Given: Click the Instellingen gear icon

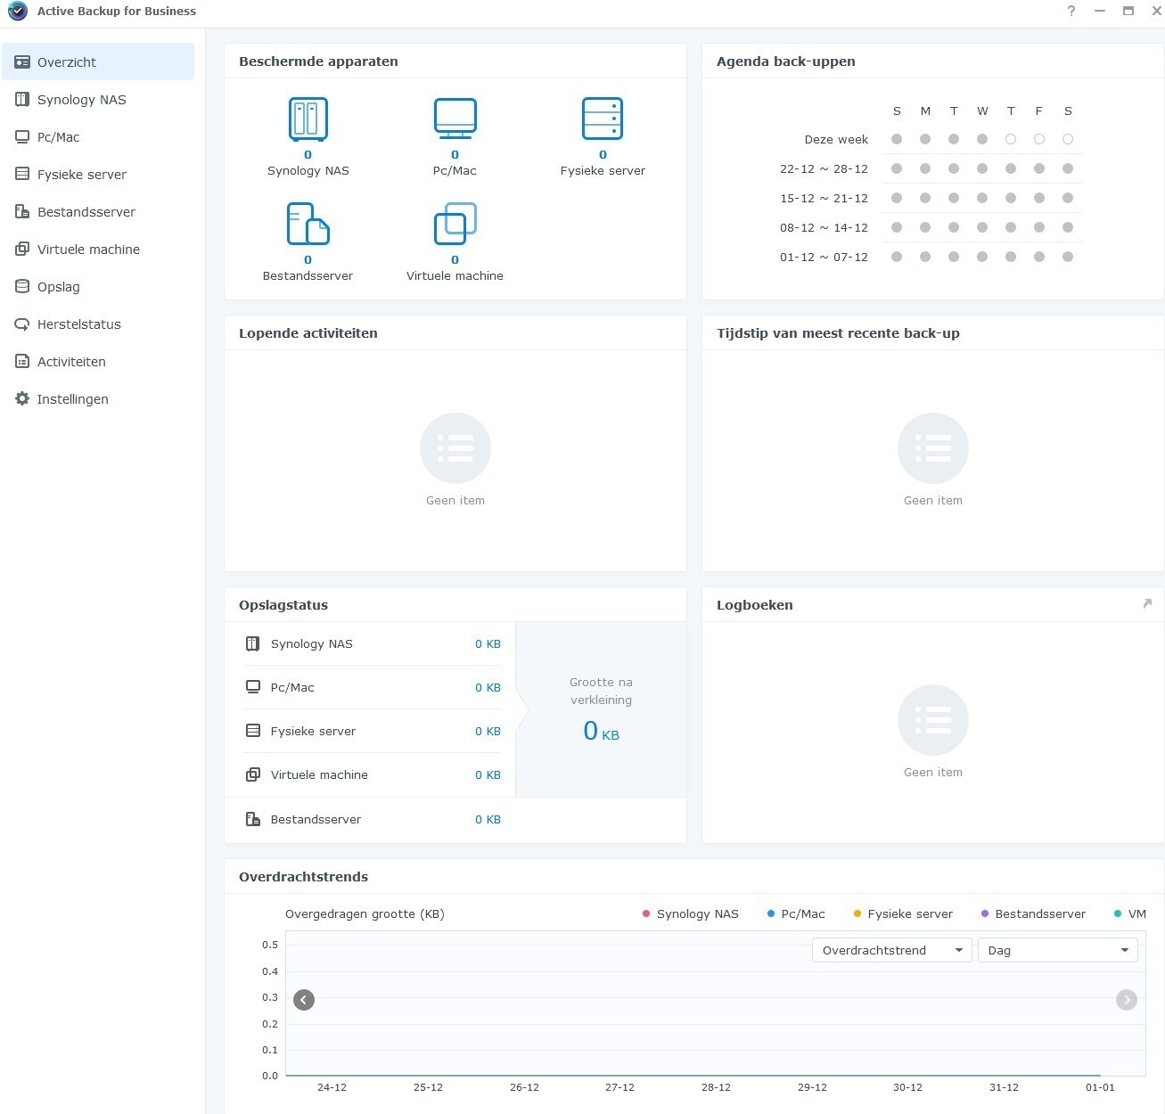Looking at the screenshot, I should tap(22, 399).
